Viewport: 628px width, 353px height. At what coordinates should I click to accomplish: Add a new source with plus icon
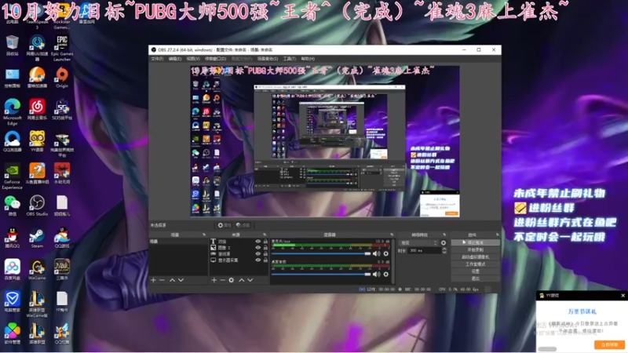[214, 280]
